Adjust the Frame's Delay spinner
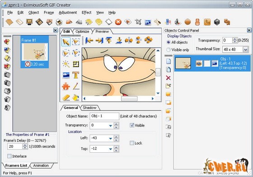Image resolution: width=253 pixels, height=177 pixels. point(25,146)
